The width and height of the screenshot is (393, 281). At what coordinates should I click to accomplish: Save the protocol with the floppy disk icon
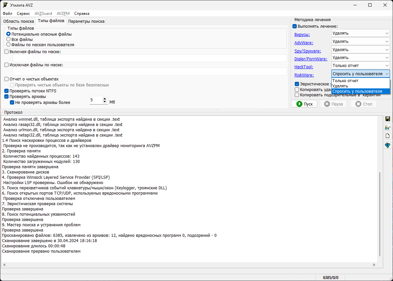(387, 119)
